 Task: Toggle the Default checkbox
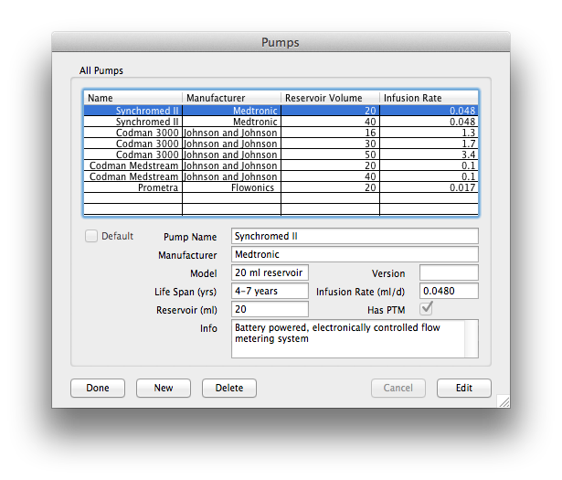coord(91,236)
